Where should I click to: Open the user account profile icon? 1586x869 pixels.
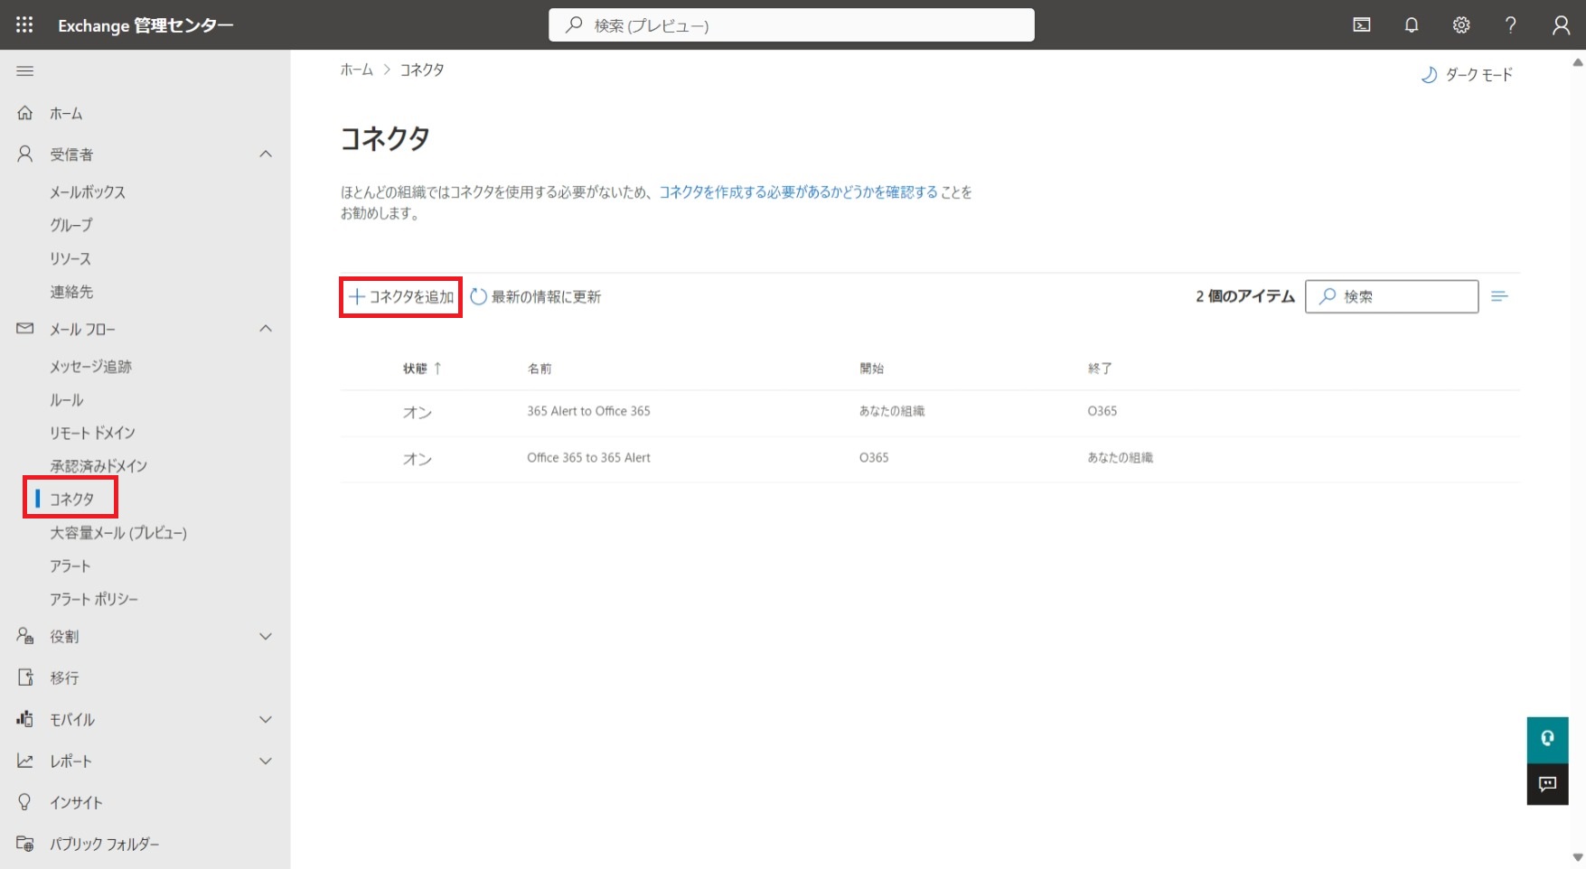(x=1561, y=25)
